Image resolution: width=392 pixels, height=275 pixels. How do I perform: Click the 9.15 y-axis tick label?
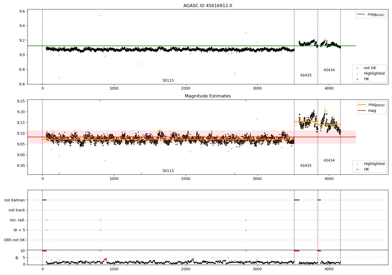pyautogui.click(x=21, y=123)
